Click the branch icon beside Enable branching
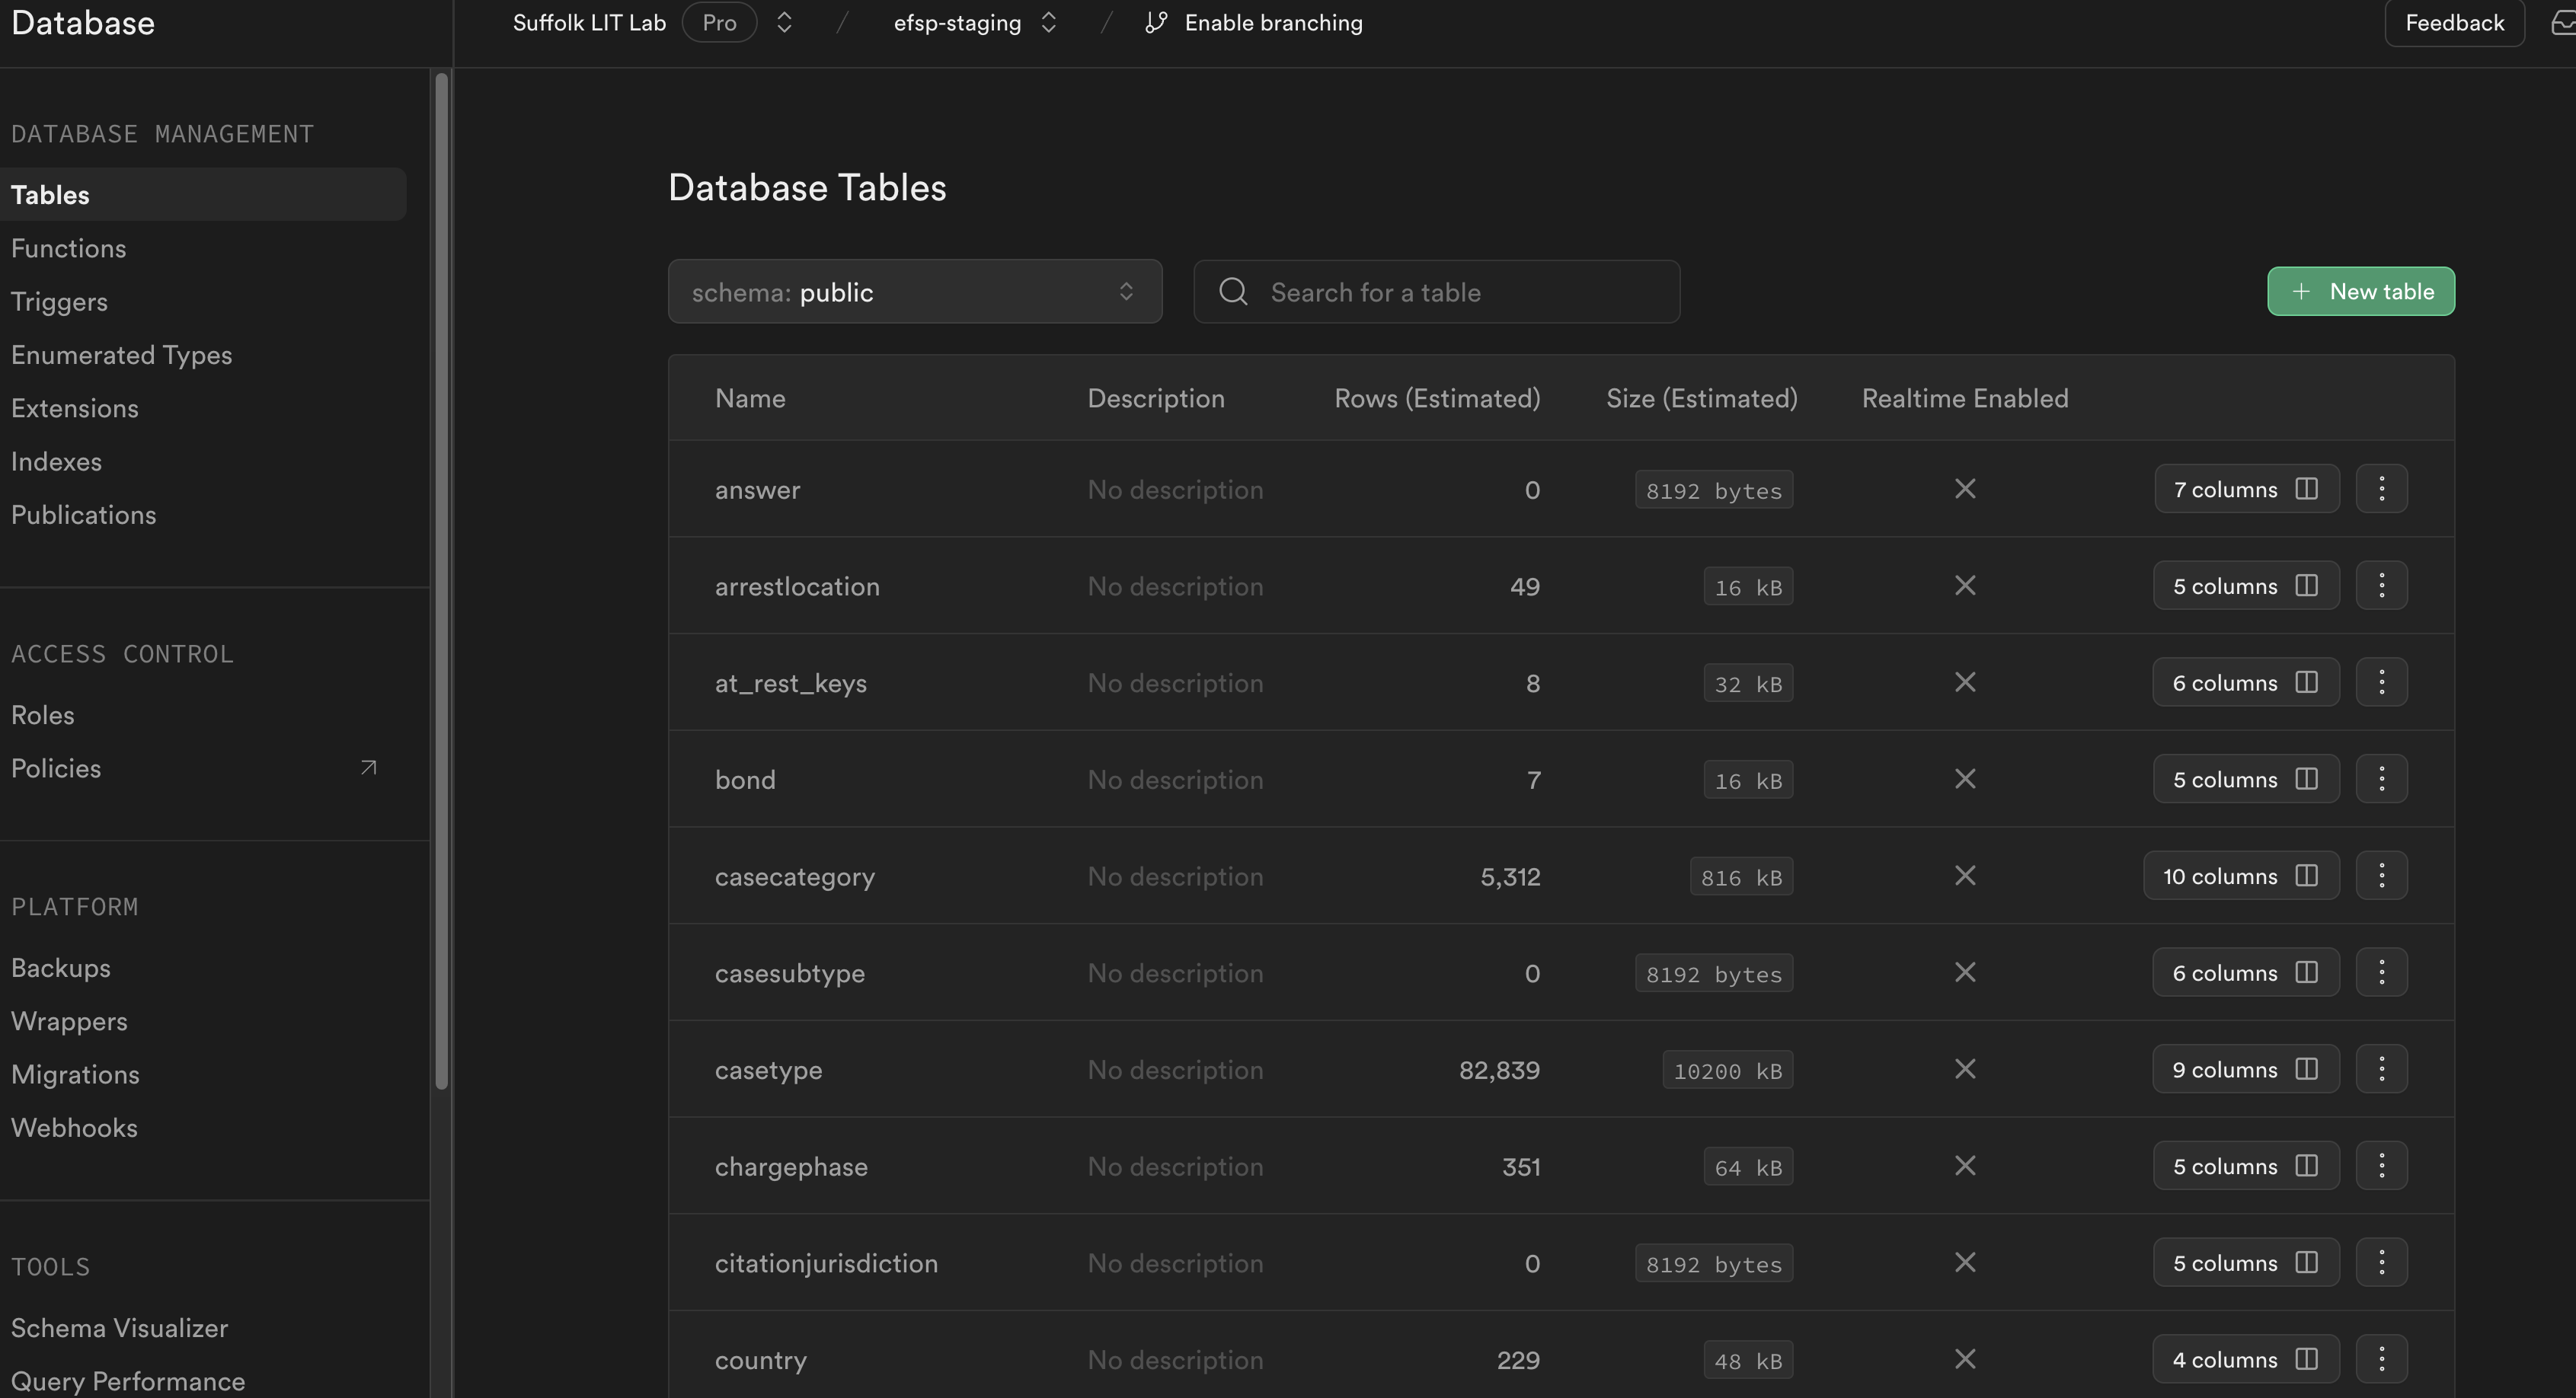 (x=1155, y=23)
